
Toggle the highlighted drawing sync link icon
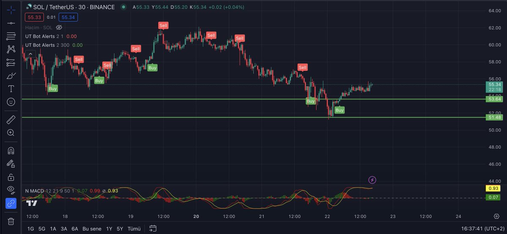pos(11,203)
